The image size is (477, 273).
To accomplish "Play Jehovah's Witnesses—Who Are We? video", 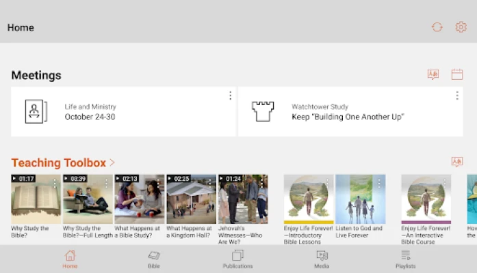I will [x=243, y=199].
